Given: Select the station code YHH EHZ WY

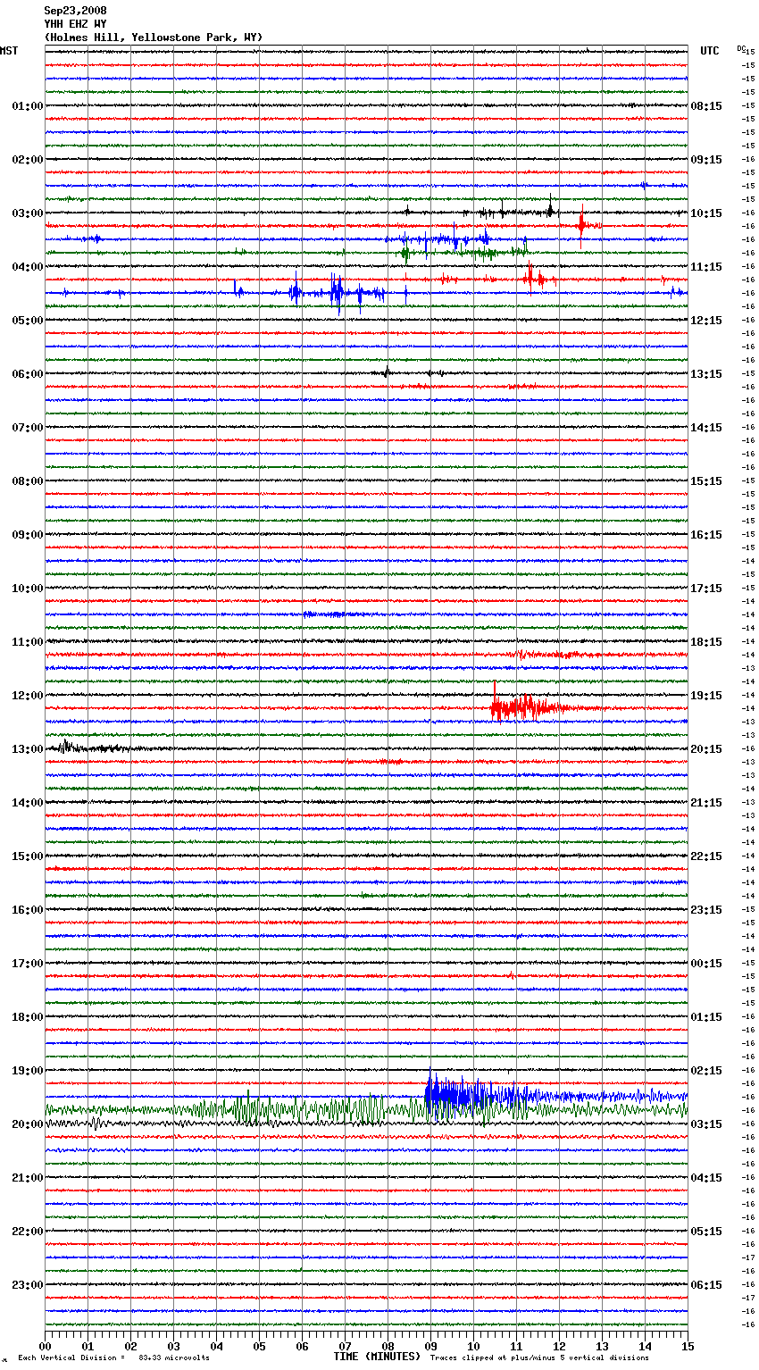Looking at the screenshot, I should (x=76, y=24).
